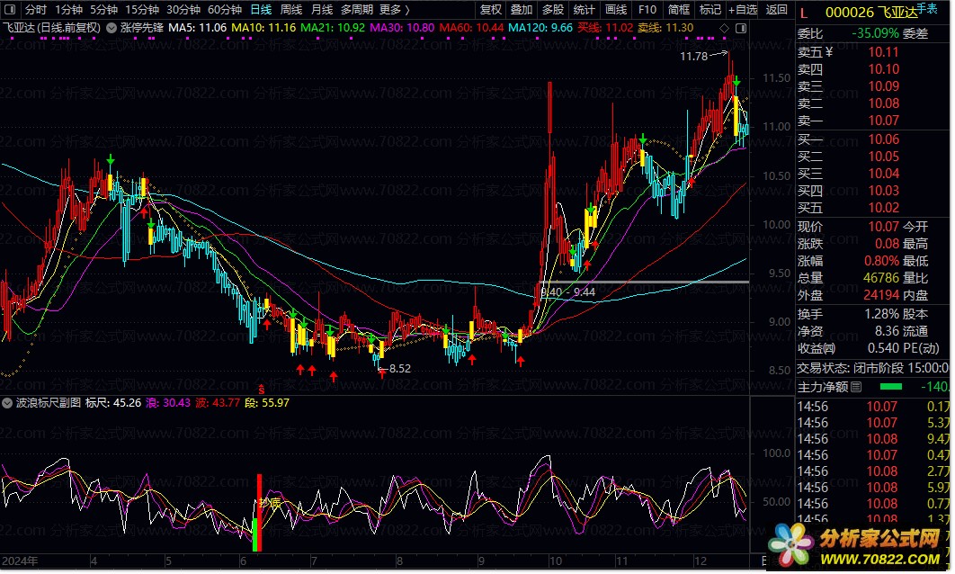This screenshot has width=955, height=574.
Task: Select the 月线 monthly chart tab
Action: 322,9
